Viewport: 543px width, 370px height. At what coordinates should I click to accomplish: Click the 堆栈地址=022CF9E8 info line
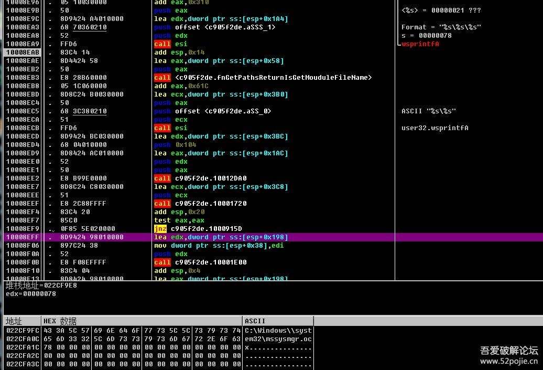coord(41,286)
